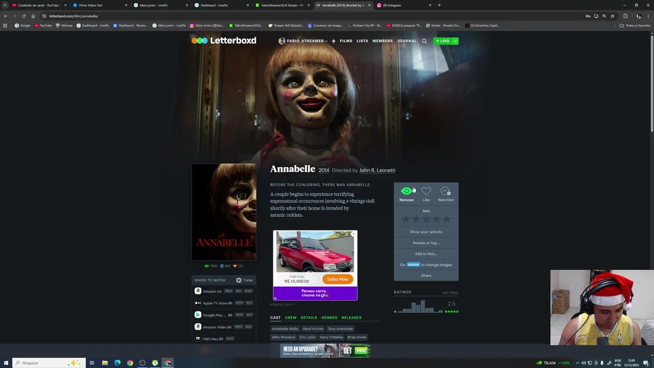
Task: Click the zoom magnifier icon in address bar
Action: coord(604,16)
